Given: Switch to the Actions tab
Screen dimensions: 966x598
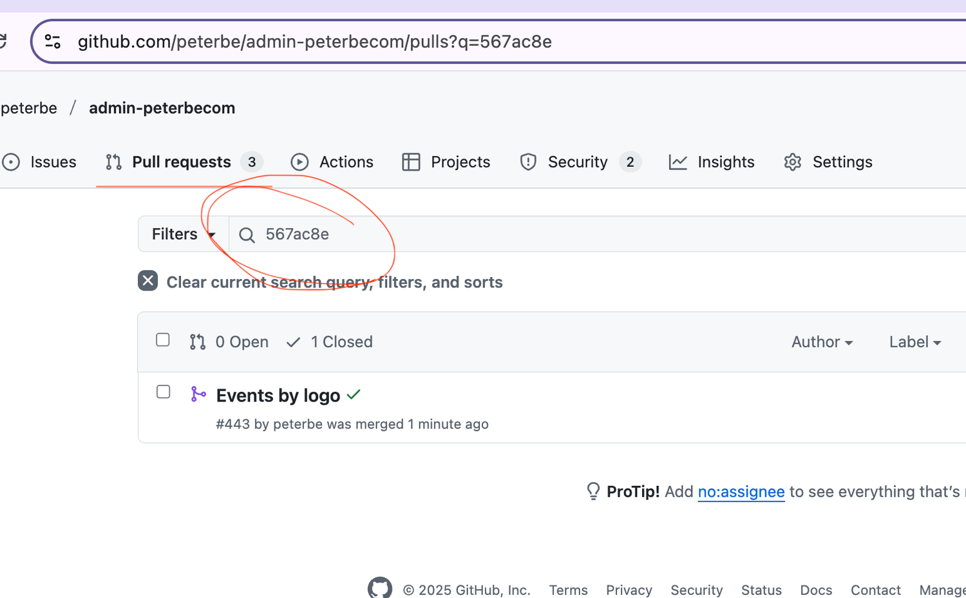Looking at the screenshot, I should [x=332, y=162].
